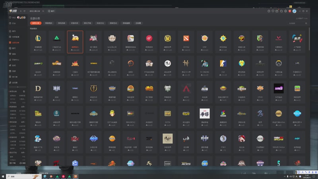Open 历史 history in the sidebar
The image size is (318, 179).
[x=13, y=23]
